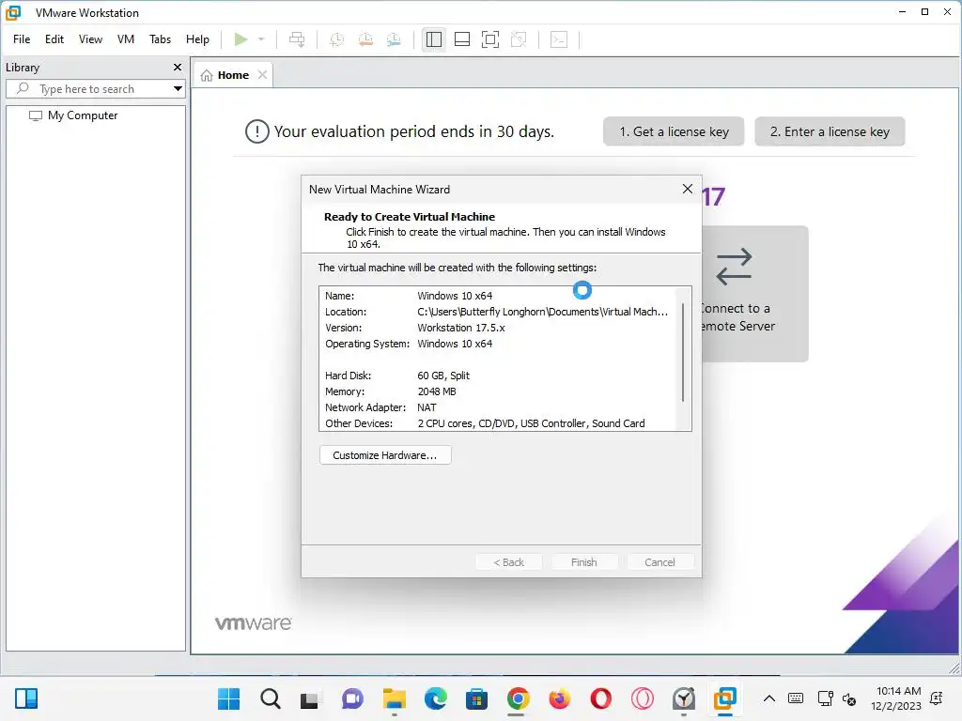Click the touch keyboard tray icon
962x721 pixels.
point(796,698)
